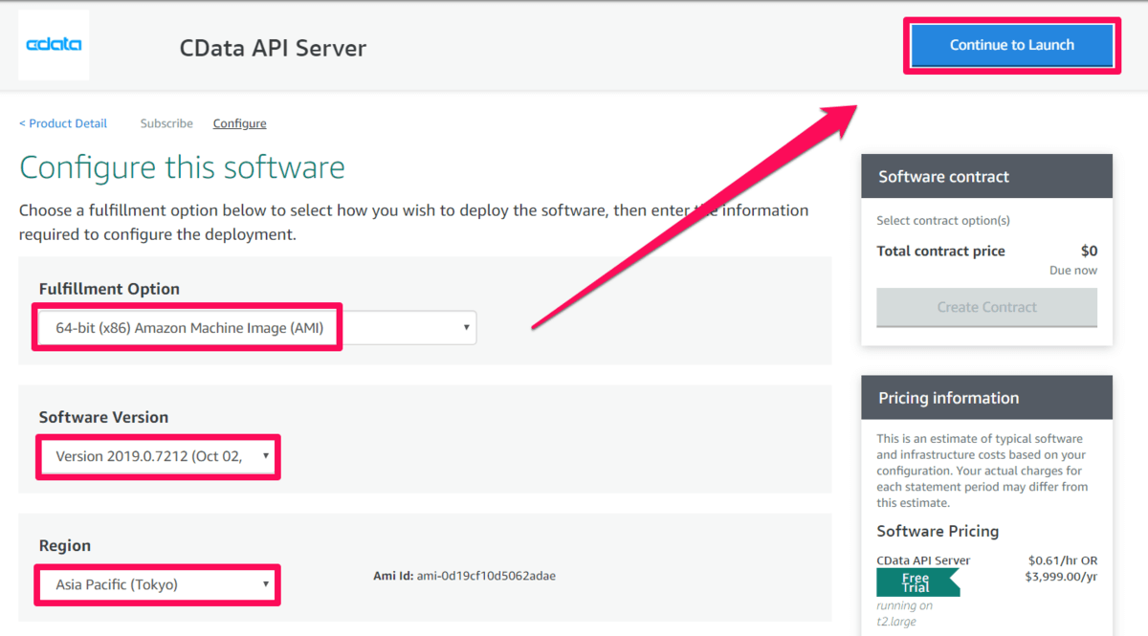Click the $3,999.00/yr price text
The height and width of the screenshot is (636, 1148).
click(1062, 576)
